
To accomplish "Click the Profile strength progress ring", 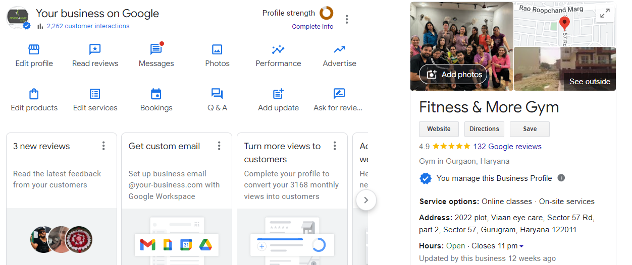I will click(x=326, y=14).
